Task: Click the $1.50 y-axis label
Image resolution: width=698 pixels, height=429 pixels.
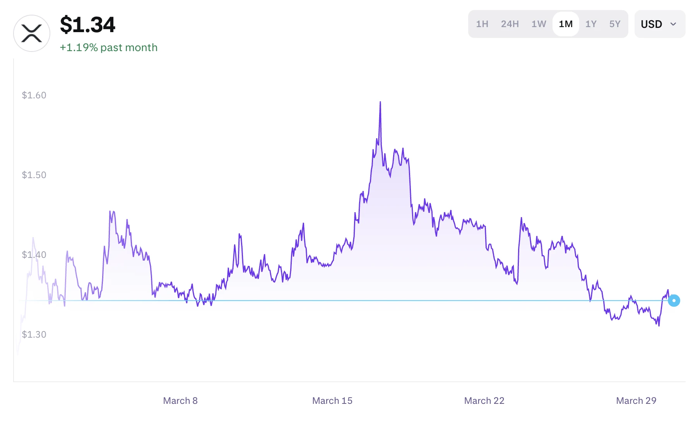Action: coord(34,175)
